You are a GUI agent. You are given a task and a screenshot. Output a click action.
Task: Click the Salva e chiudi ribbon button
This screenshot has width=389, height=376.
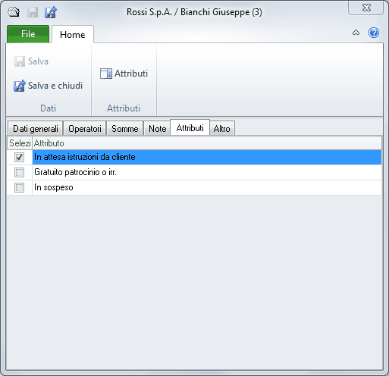pyautogui.click(x=48, y=86)
